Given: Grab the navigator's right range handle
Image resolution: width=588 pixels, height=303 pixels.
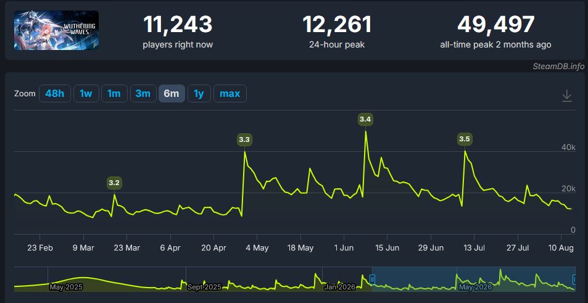Looking at the screenshot, I should point(575,279).
